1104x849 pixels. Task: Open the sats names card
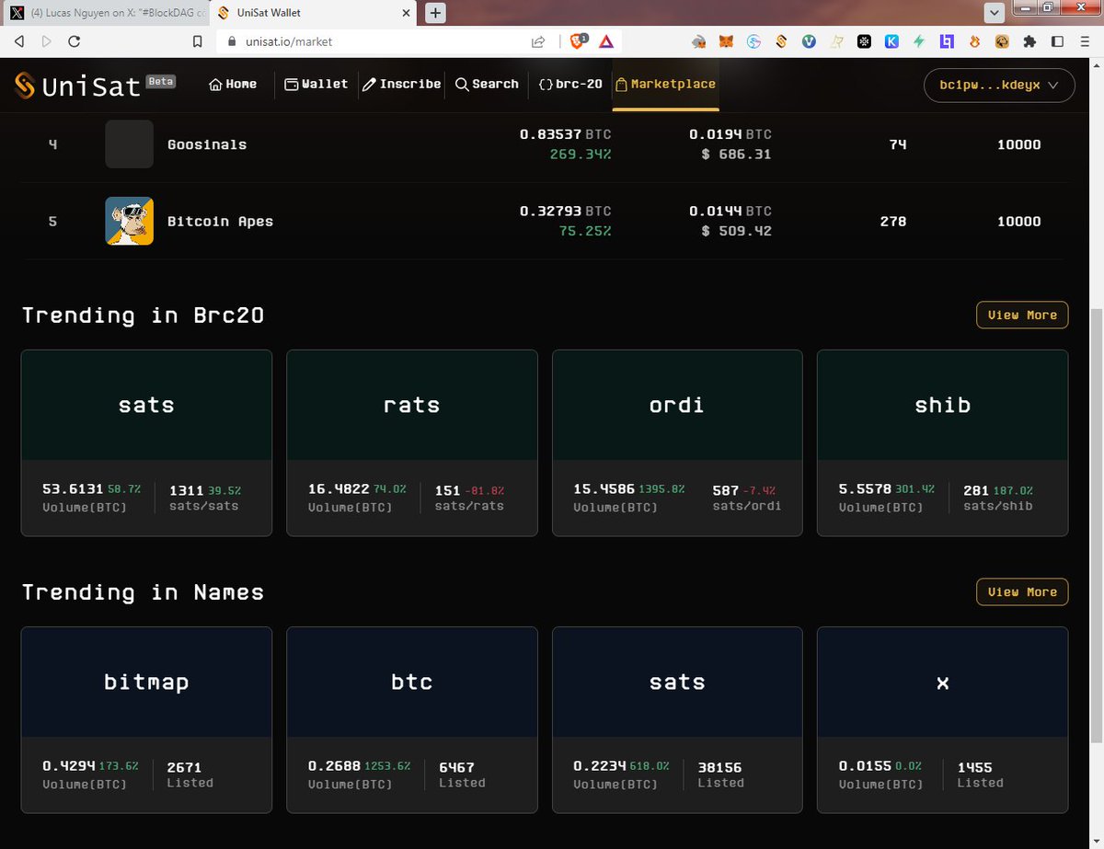[x=677, y=720]
